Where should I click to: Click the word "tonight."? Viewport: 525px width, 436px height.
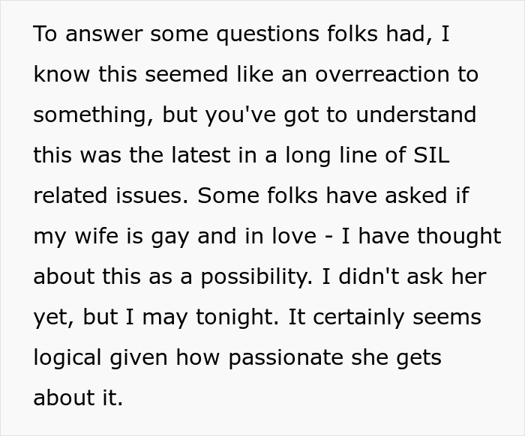pos(238,318)
